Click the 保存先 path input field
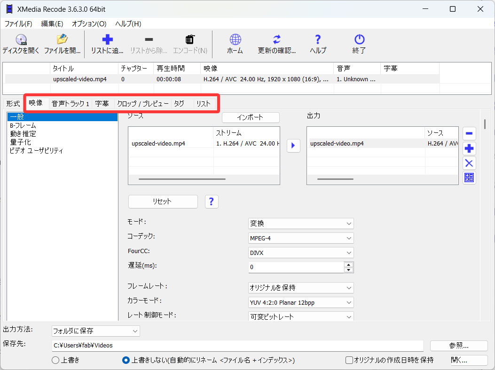 tap(237, 346)
